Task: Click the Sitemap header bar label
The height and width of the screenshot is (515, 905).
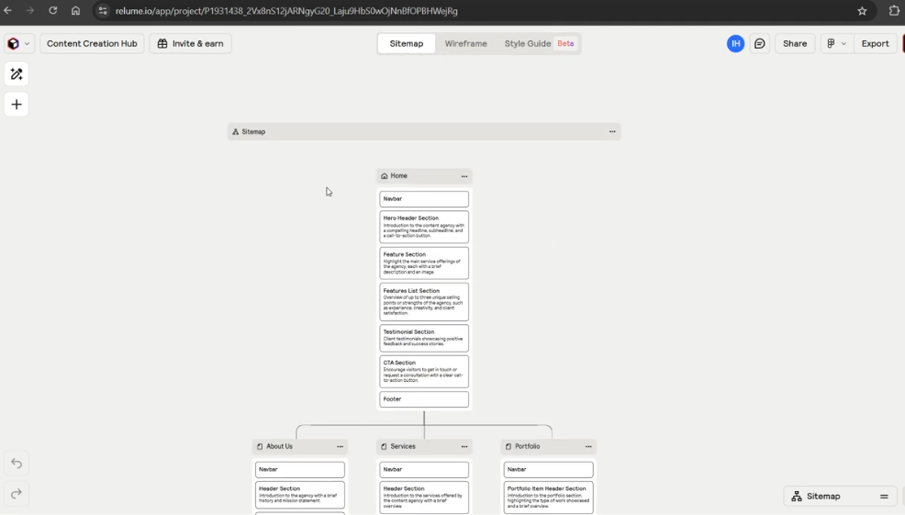Action: point(253,131)
